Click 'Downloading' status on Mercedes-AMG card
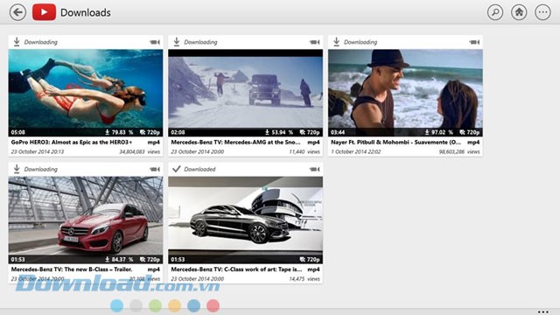Viewport: 560px width, 315px height. pyautogui.click(x=200, y=42)
